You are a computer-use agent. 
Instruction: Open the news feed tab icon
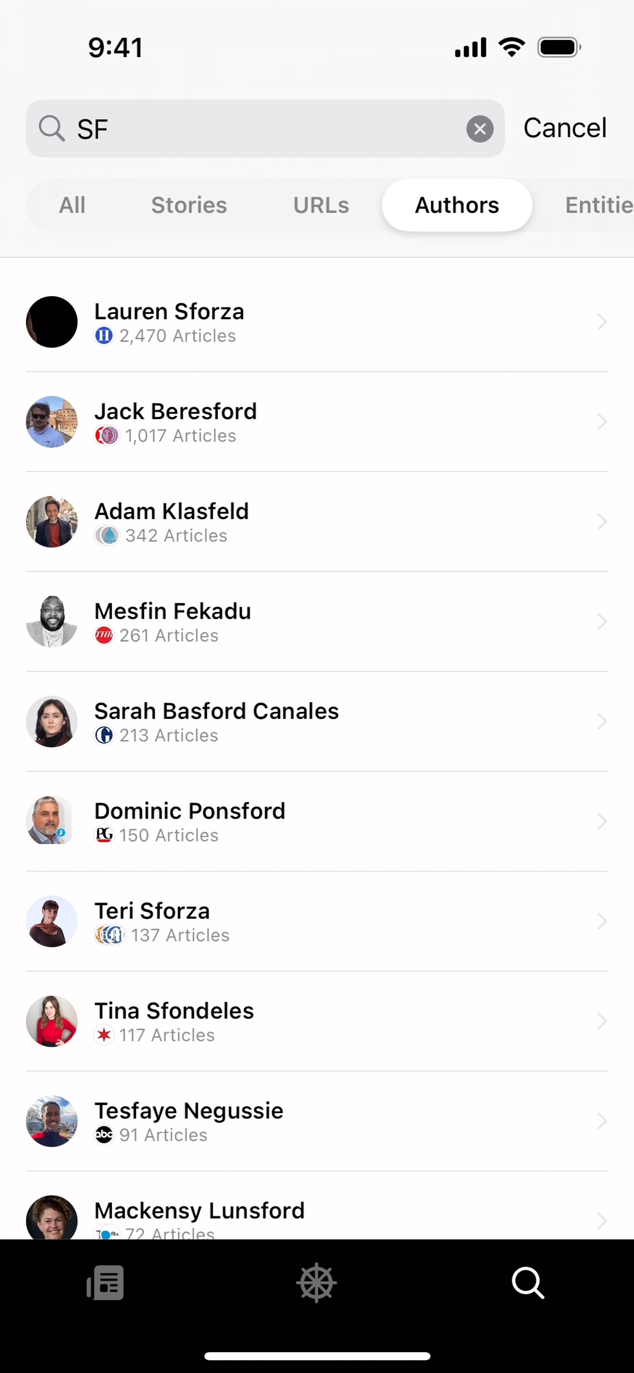pos(106,1283)
